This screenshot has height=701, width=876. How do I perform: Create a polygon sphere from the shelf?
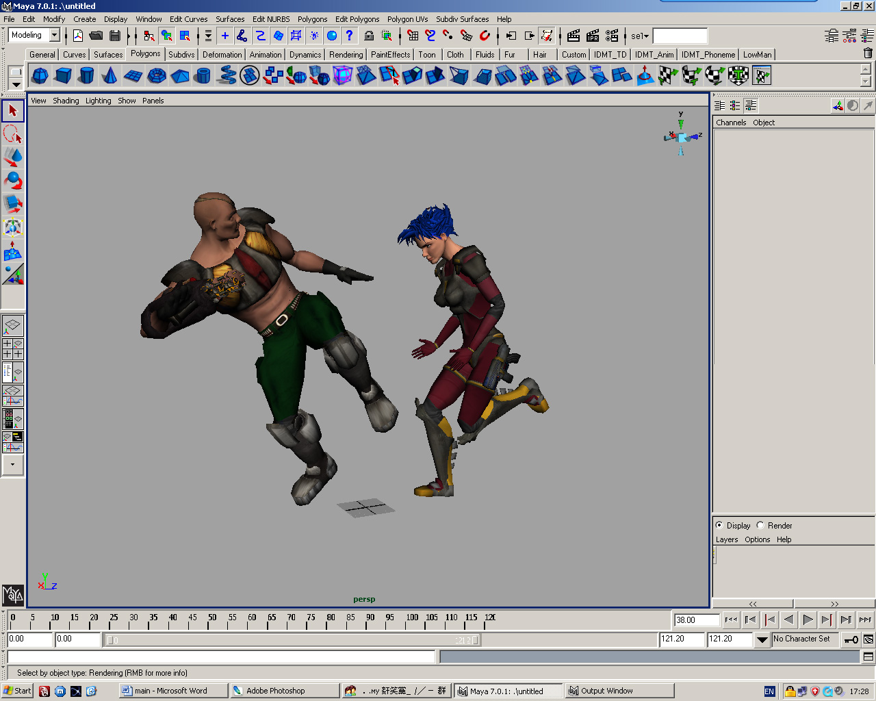point(40,75)
